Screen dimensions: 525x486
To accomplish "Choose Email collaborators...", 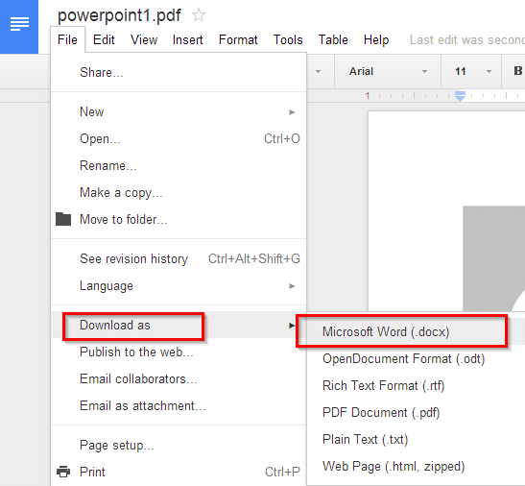I will 179,379.
